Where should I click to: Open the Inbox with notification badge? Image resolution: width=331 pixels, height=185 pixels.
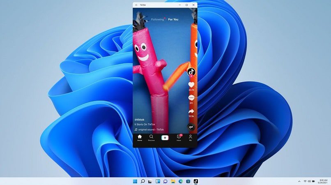click(179, 138)
